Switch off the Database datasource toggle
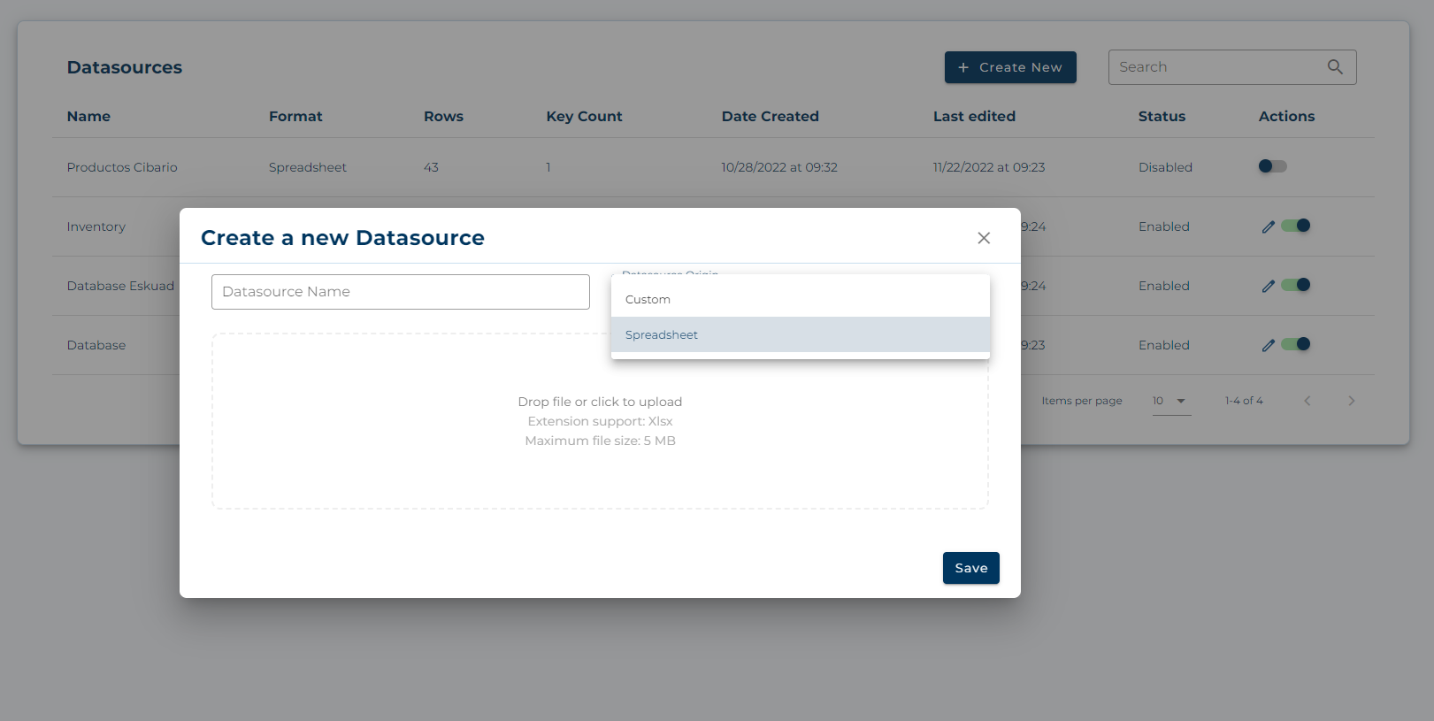Viewport: 1434px width, 721px height. pos(1296,344)
